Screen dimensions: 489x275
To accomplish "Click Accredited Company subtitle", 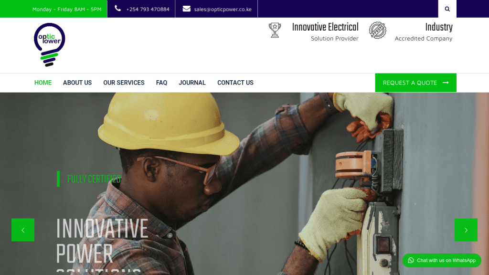I will (x=424, y=38).
